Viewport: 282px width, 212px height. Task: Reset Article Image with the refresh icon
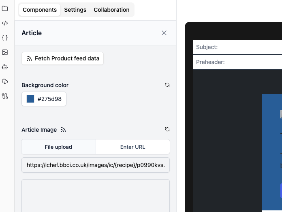coord(167,130)
